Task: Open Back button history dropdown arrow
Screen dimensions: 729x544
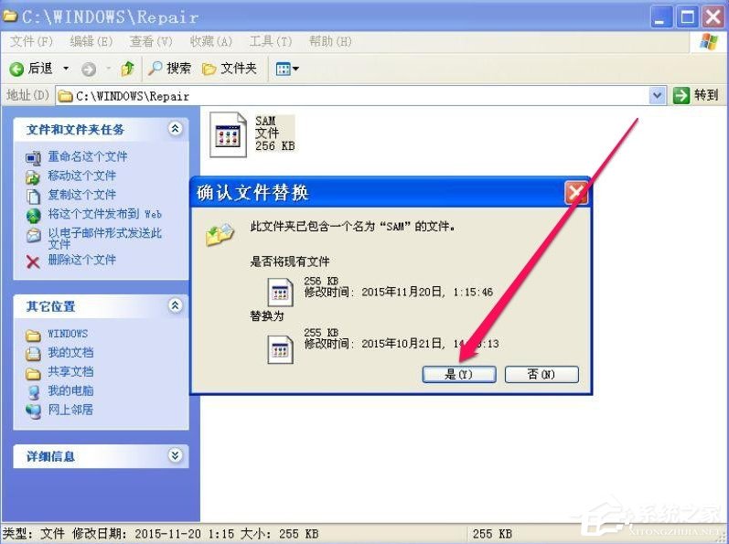Action: pyautogui.click(x=66, y=69)
